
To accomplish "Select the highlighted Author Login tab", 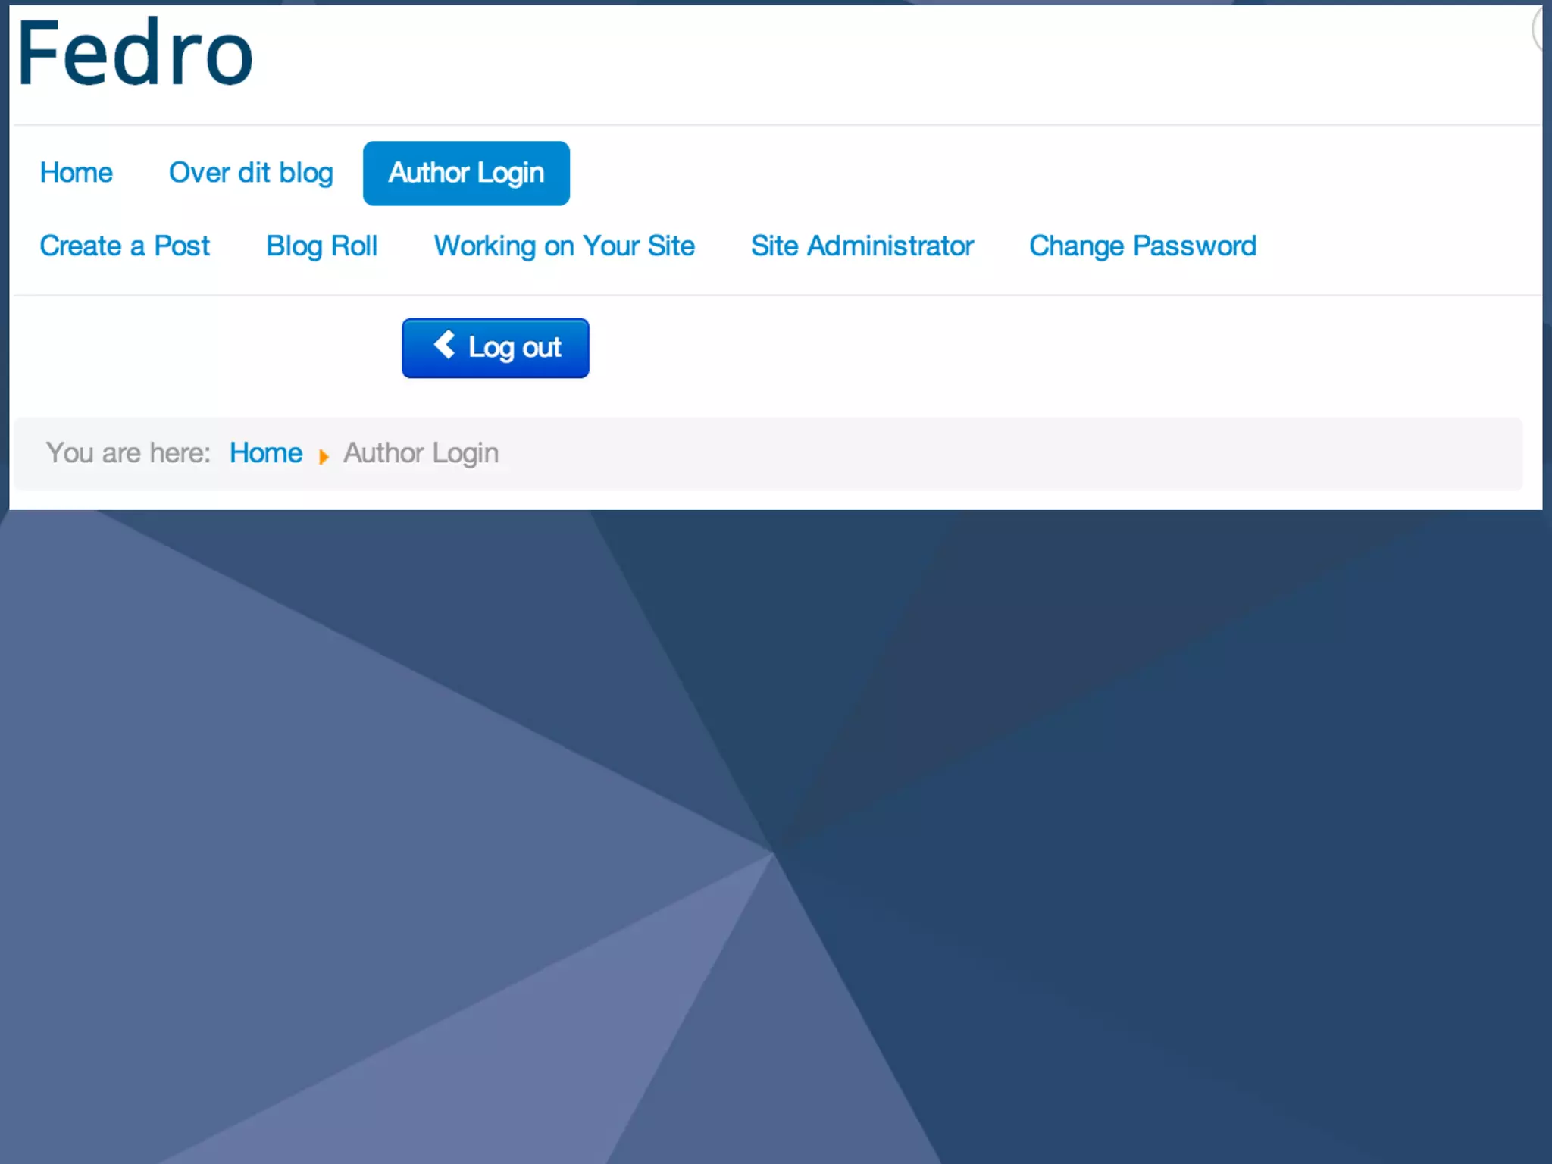I will [x=466, y=173].
